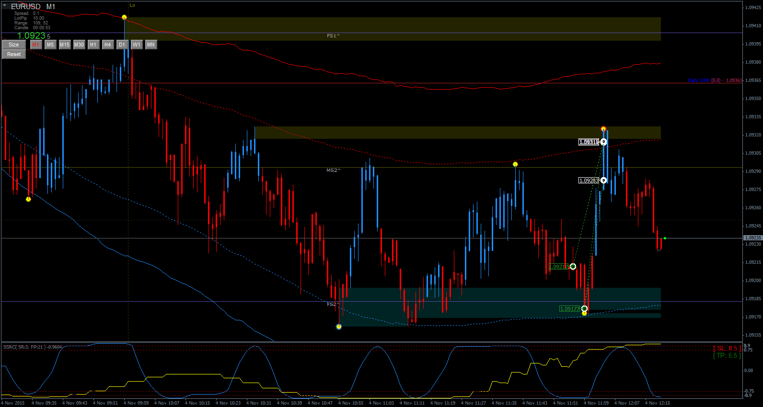The width and height of the screenshot is (763, 407).
Task: Click the circle marker beside 1.09315
Action: (603, 142)
